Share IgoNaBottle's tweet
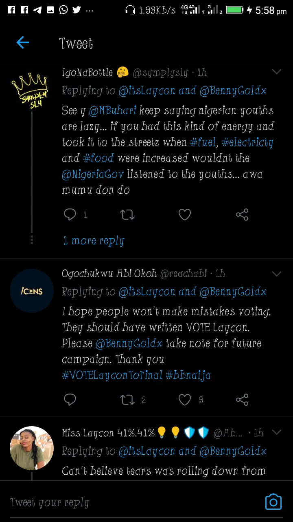The width and height of the screenshot is (293, 522). 242,215
